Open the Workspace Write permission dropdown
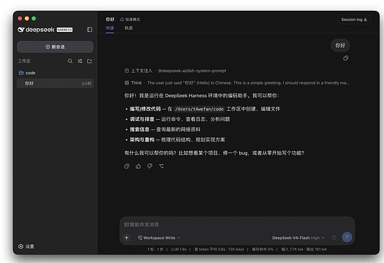This screenshot has width=384, height=263. 159,238
